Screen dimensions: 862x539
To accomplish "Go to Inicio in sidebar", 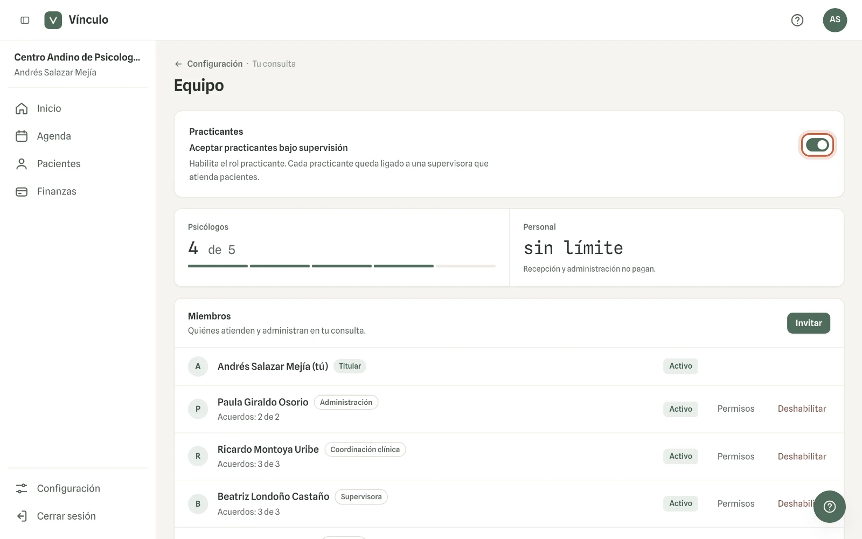I will [49, 108].
